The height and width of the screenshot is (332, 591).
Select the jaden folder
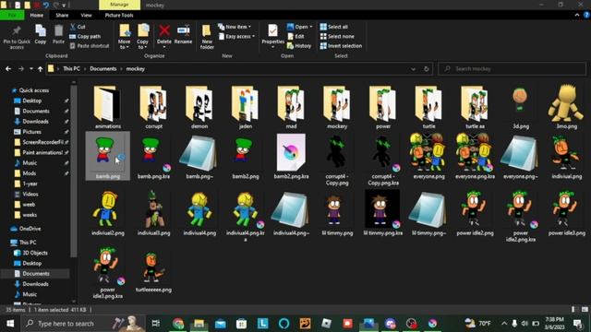click(x=246, y=108)
